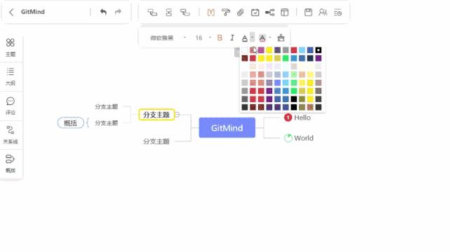
Task: Open the list-with-clock history icon
Action: point(338,13)
